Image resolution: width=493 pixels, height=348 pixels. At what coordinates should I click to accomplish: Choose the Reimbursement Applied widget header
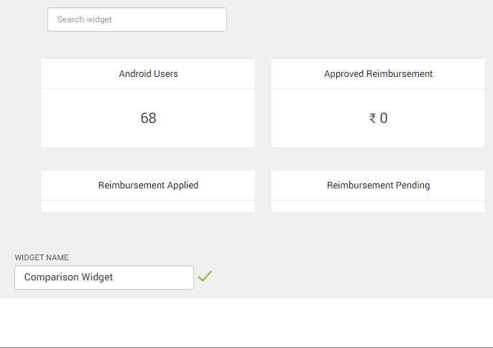click(148, 186)
